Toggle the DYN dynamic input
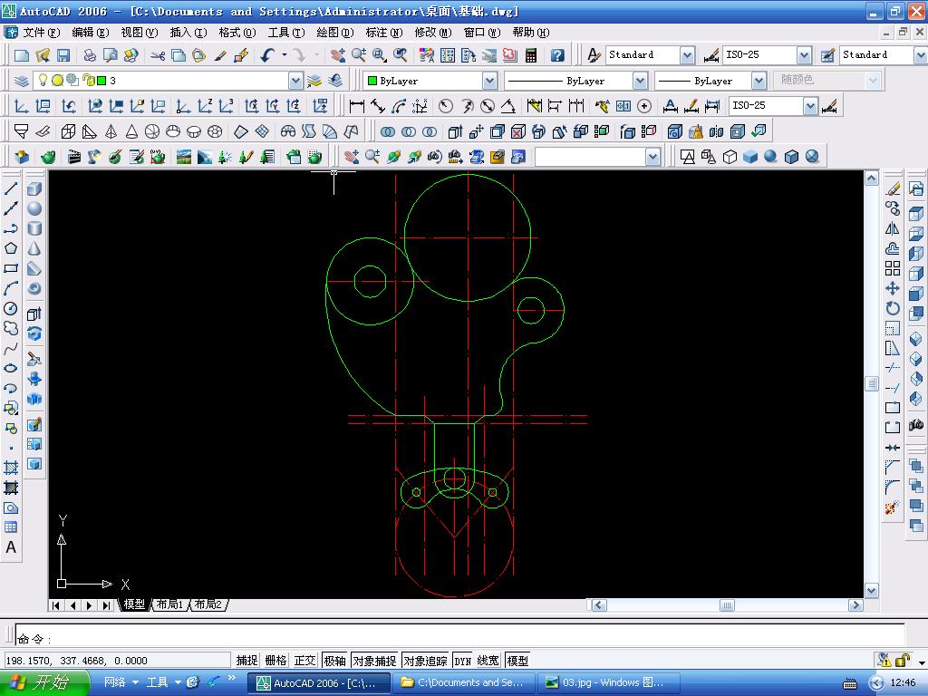The height and width of the screenshot is (696, 928). [463, 661]
